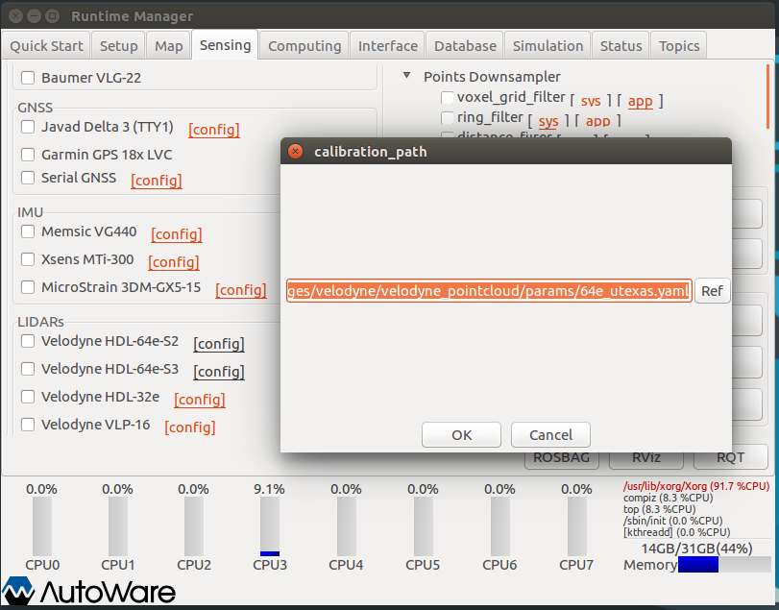Open Velodyne VLP-16 config link

(x=190, y=427)
